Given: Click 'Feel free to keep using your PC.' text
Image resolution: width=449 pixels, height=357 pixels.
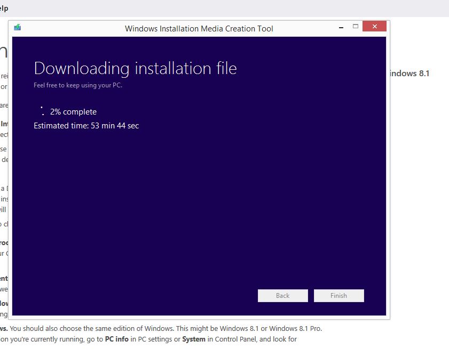Looking at the screenshot, I should 78,85.
